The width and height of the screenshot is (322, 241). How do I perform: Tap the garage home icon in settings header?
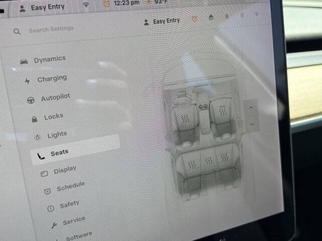pos(211,18)
